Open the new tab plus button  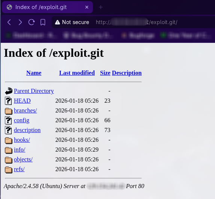[101, 7]
